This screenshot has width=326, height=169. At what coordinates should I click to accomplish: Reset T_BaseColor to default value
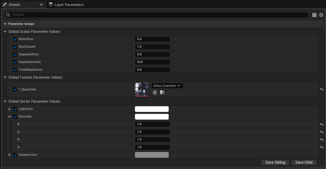(x=322, y=90)
